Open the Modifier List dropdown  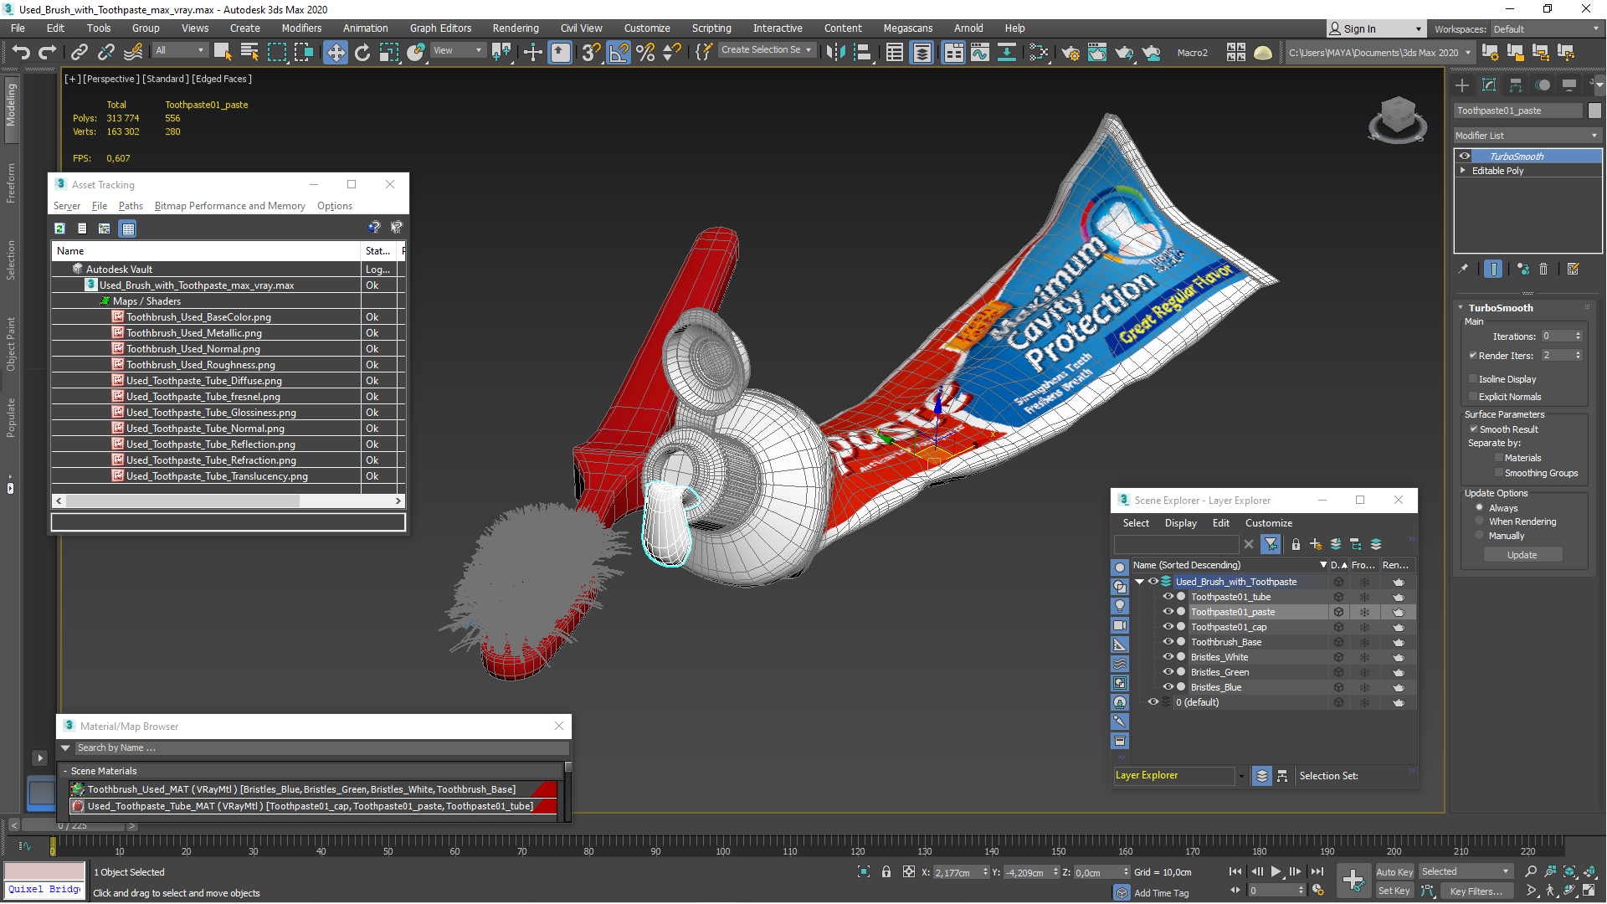pyautogui.click(x=1527, y=136)
